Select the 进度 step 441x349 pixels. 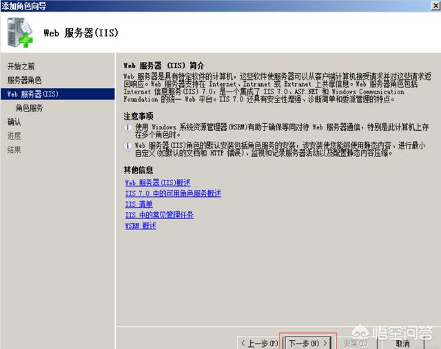pyautogui.click(x=14, y=136)
